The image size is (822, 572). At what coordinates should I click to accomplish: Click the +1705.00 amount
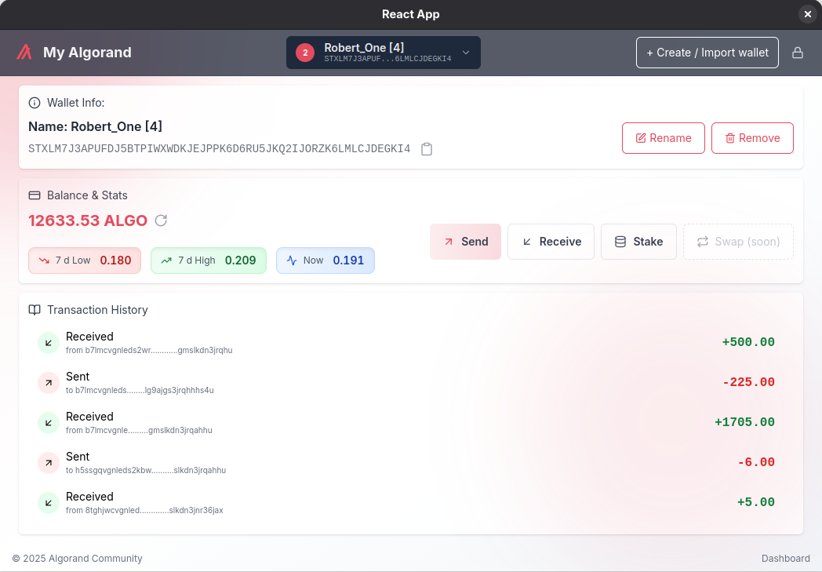744,422
